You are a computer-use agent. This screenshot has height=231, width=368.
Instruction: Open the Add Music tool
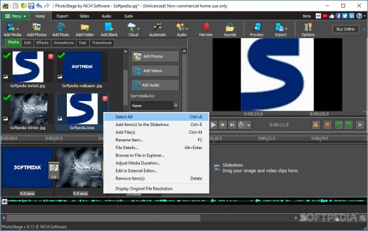tap(60, 29)
